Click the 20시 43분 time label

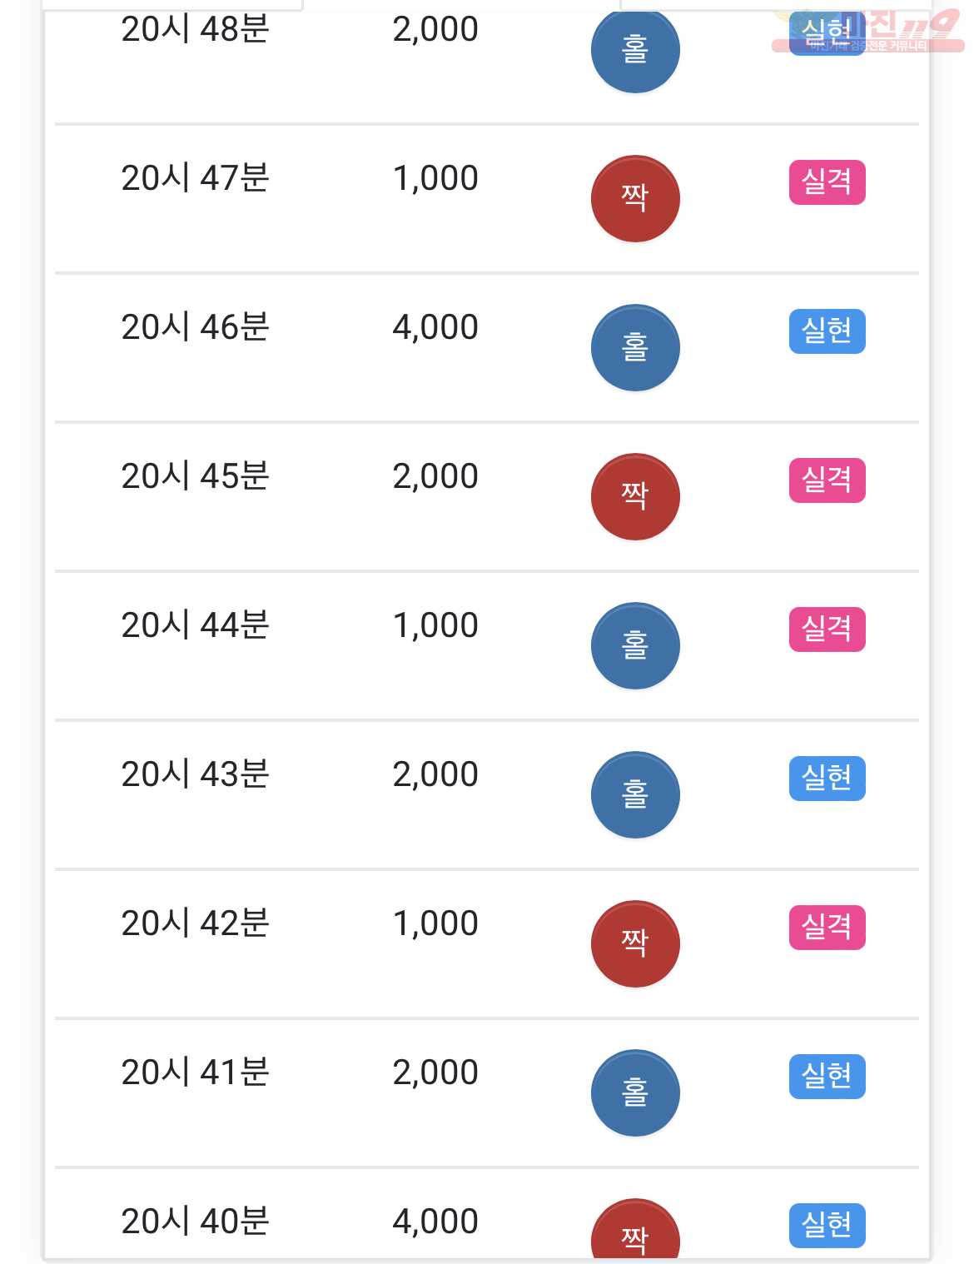click(196, 774)
